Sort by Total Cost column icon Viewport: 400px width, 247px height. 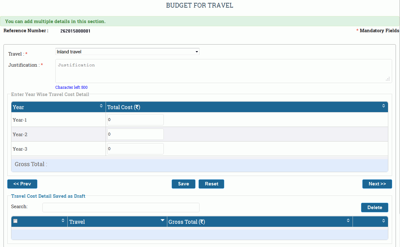[x=384, y=106]
